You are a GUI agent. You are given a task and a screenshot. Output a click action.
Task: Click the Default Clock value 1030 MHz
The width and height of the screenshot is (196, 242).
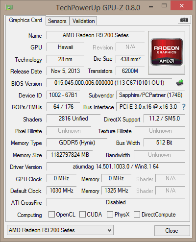point(61,191)
